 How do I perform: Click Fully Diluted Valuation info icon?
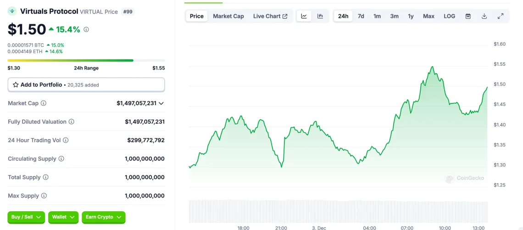coord(72,122)
